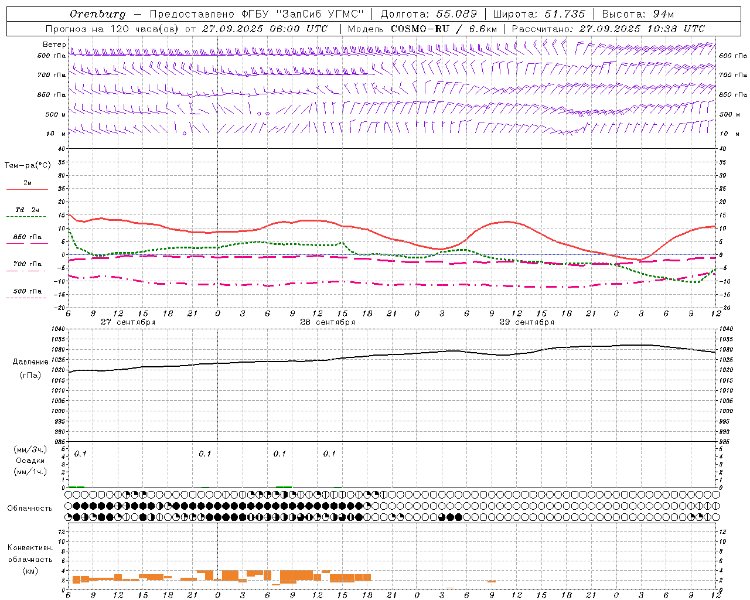Click the "27 сентября" date label

click(x=128, y=322)
